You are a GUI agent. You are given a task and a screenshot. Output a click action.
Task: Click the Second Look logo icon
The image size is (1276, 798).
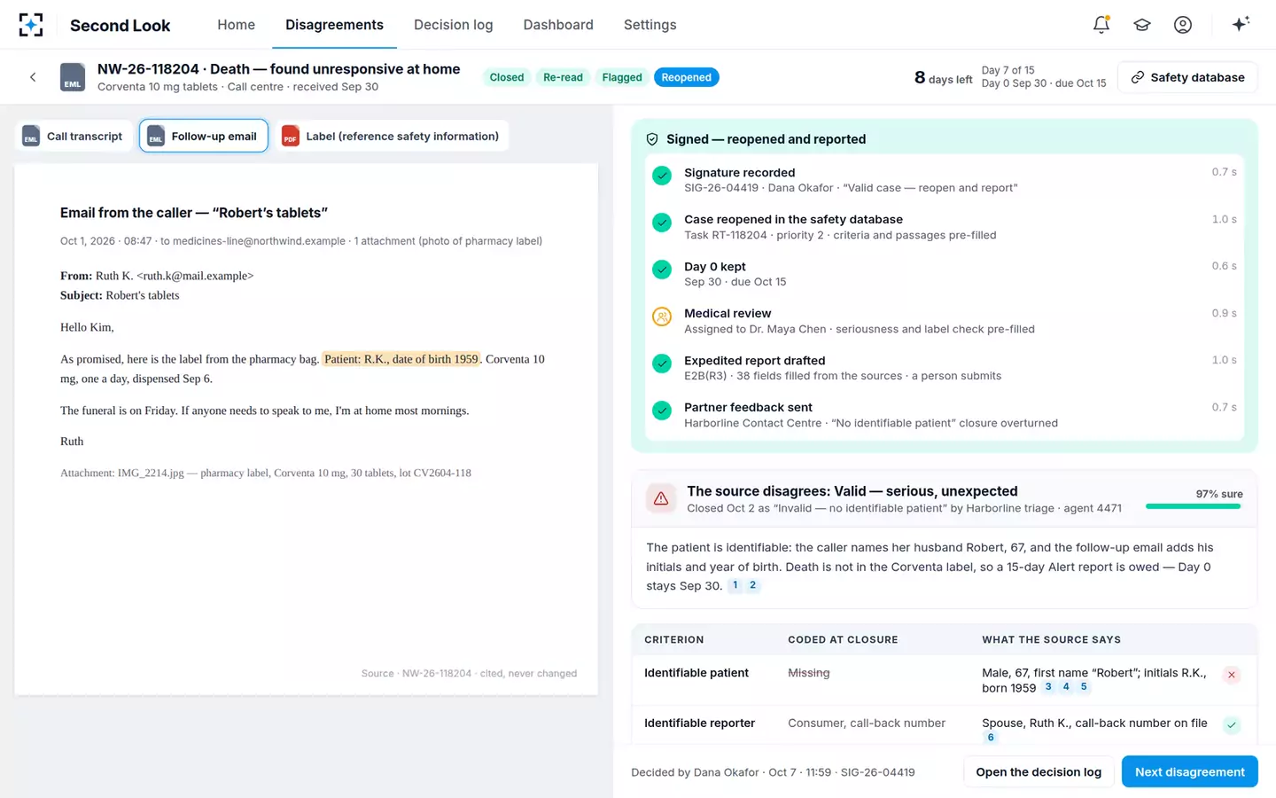click(x=31, y=25)
